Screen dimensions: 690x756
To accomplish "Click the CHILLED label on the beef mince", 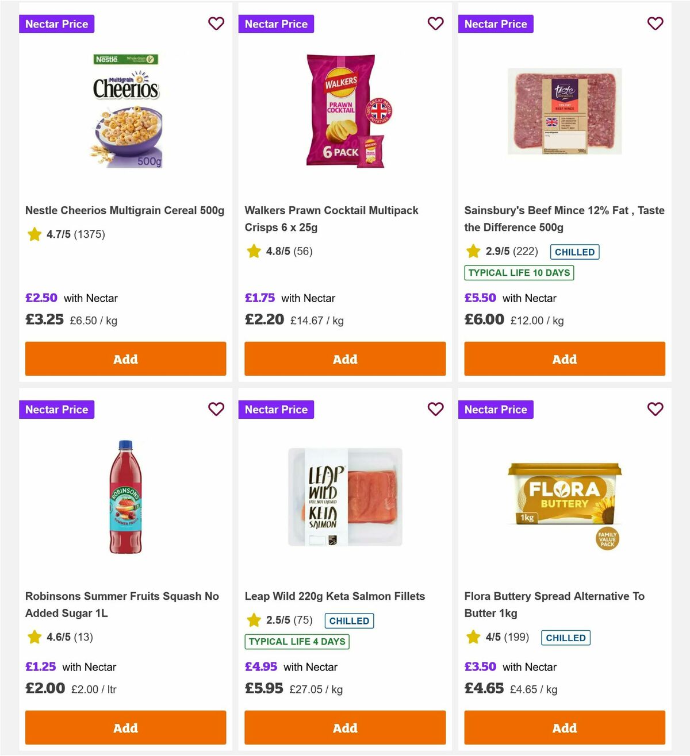I will (574, 252).
